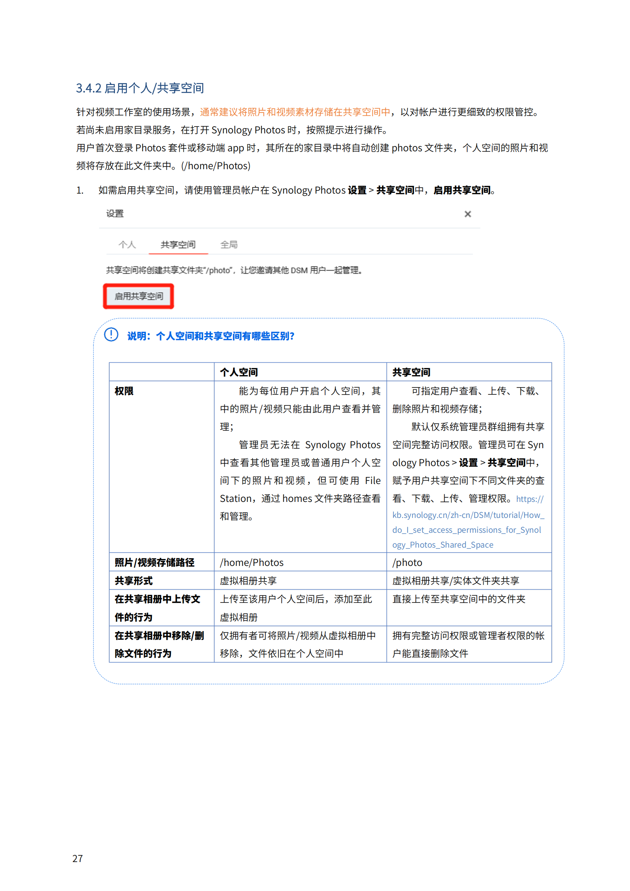Screen dimensions: 630x891
Task: Click the 权限 row label
Action: (x=124, y=391)
